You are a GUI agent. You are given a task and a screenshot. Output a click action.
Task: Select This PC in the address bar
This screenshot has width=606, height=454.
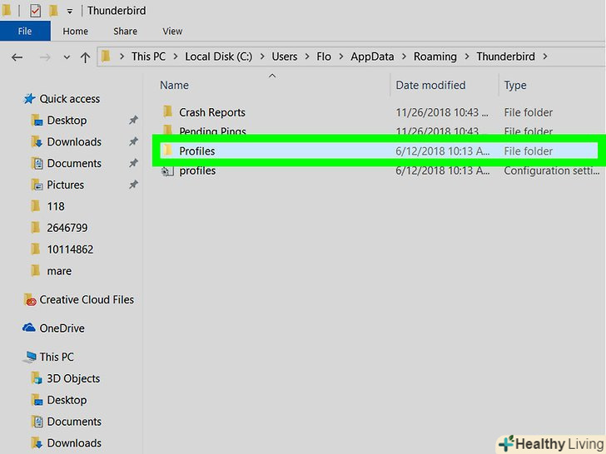[148, 57]
